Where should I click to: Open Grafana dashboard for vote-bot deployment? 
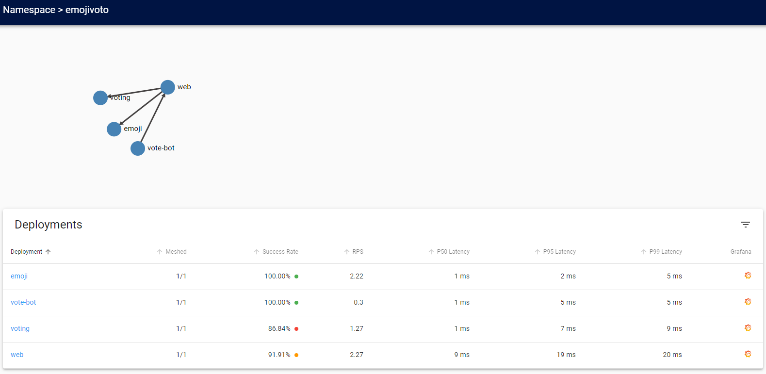748,302
